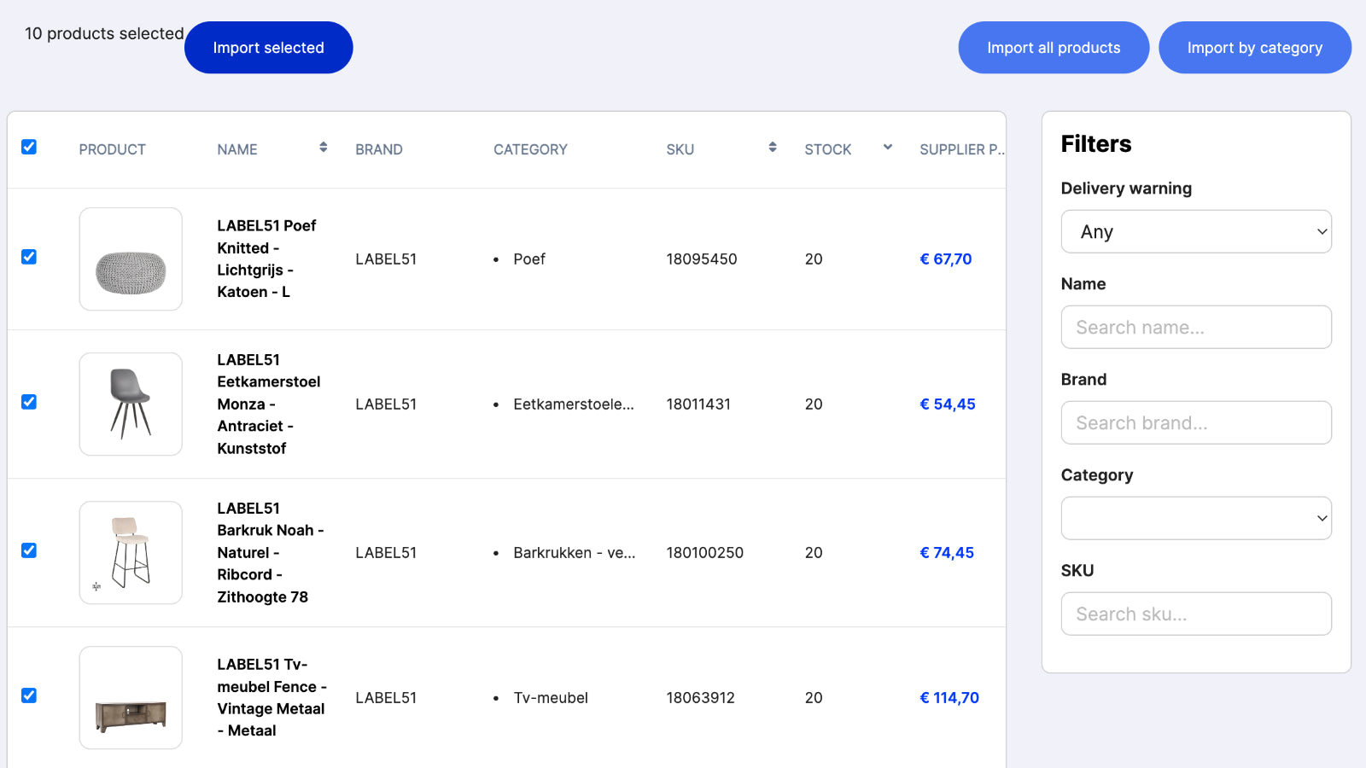Focus the Search brand input field
This screenshot has height=768, width=1366.
1196,422
